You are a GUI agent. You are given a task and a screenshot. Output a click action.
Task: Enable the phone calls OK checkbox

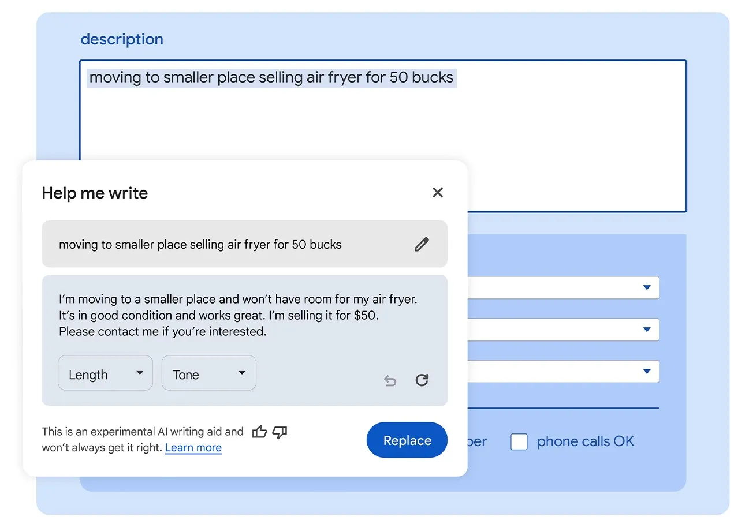[x=519, y=441]
